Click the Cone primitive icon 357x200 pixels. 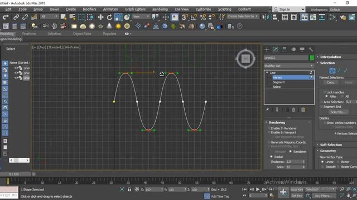109,26
